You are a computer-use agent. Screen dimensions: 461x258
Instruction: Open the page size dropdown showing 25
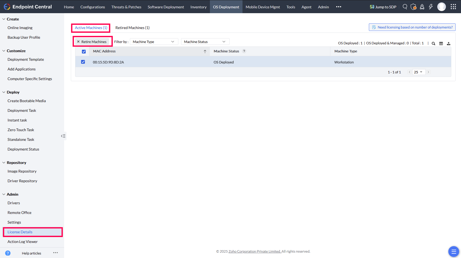click(x=419, y=72)
